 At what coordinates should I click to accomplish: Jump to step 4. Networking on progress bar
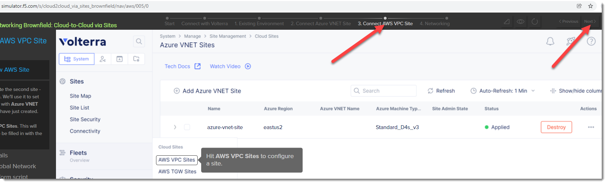435,23
